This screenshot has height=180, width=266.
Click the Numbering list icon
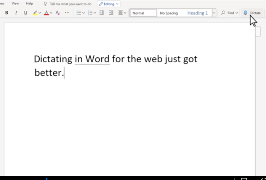tap(90, 13)
